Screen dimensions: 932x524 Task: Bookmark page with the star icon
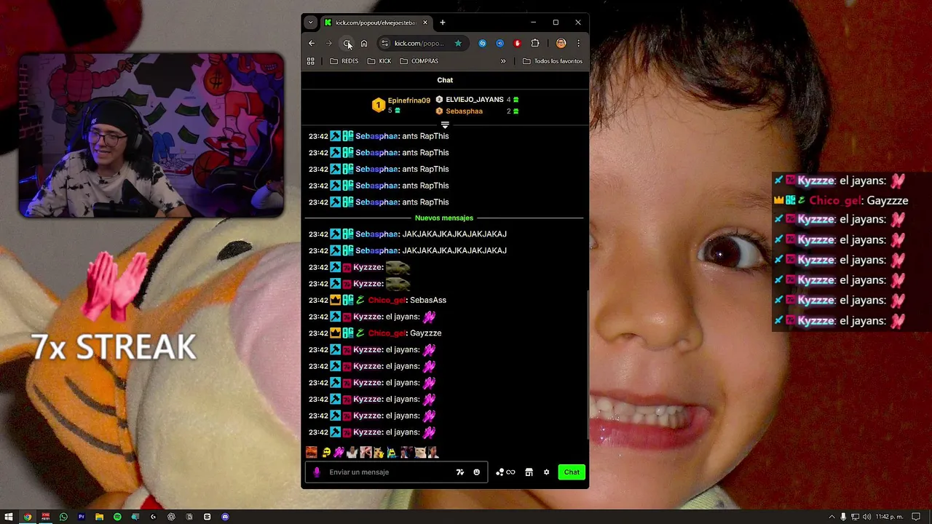pyautogui.click(x=458, y=43)
